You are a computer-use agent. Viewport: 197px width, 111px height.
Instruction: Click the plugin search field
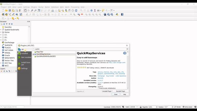[x=80, y=49]
